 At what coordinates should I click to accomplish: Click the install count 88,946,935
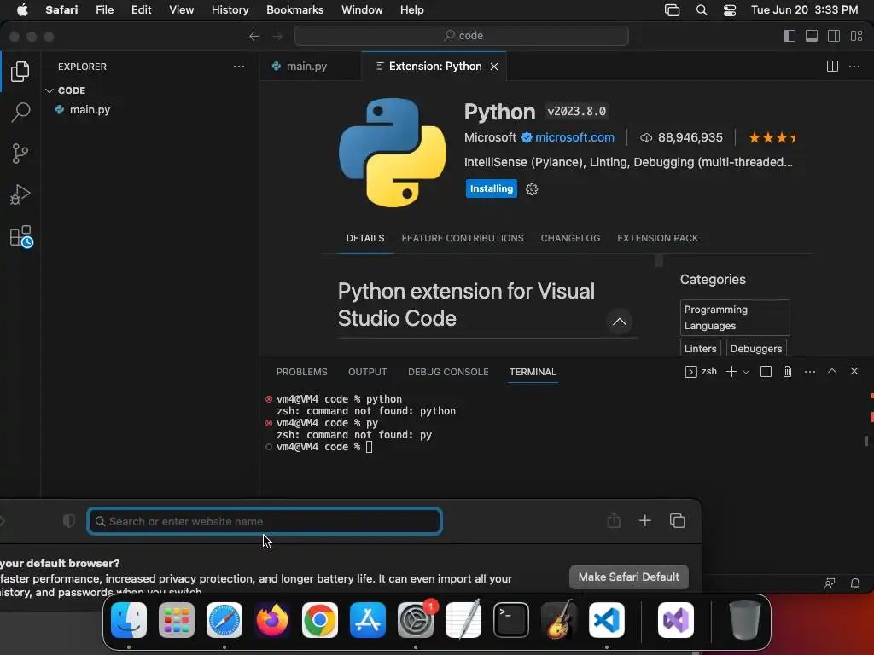click(690, 137)
